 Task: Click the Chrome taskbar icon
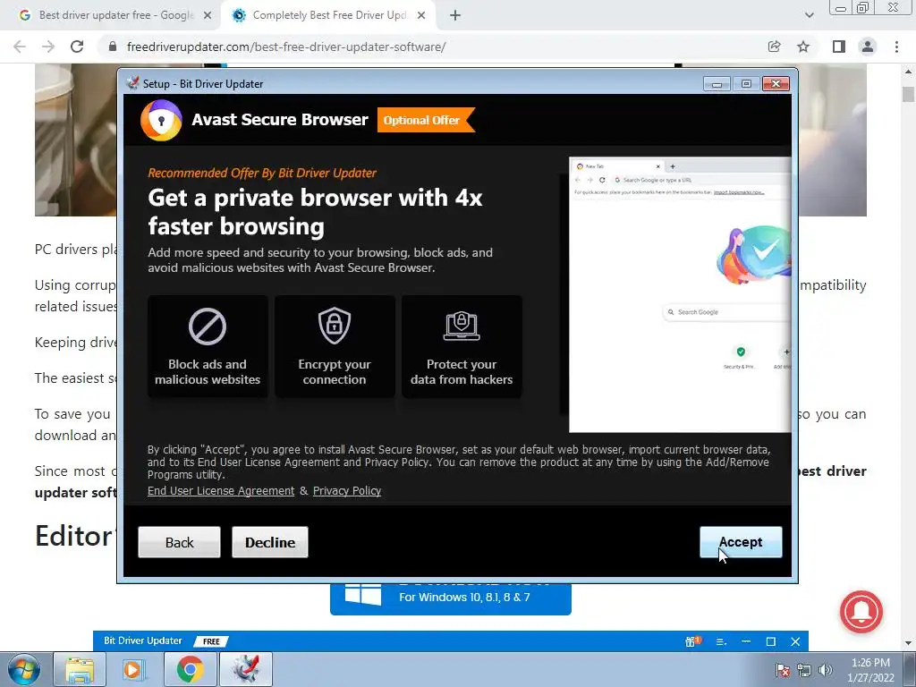[190, 669]
